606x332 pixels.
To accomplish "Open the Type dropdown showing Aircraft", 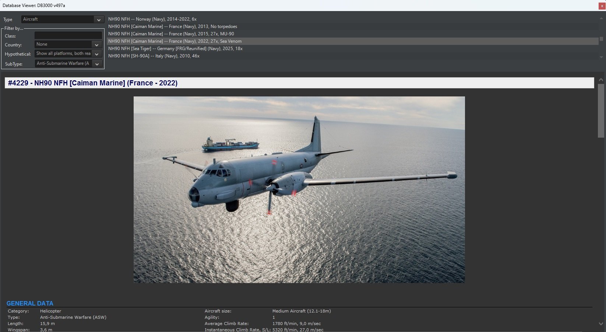I will pyautogui.click(x=63, y=20).
